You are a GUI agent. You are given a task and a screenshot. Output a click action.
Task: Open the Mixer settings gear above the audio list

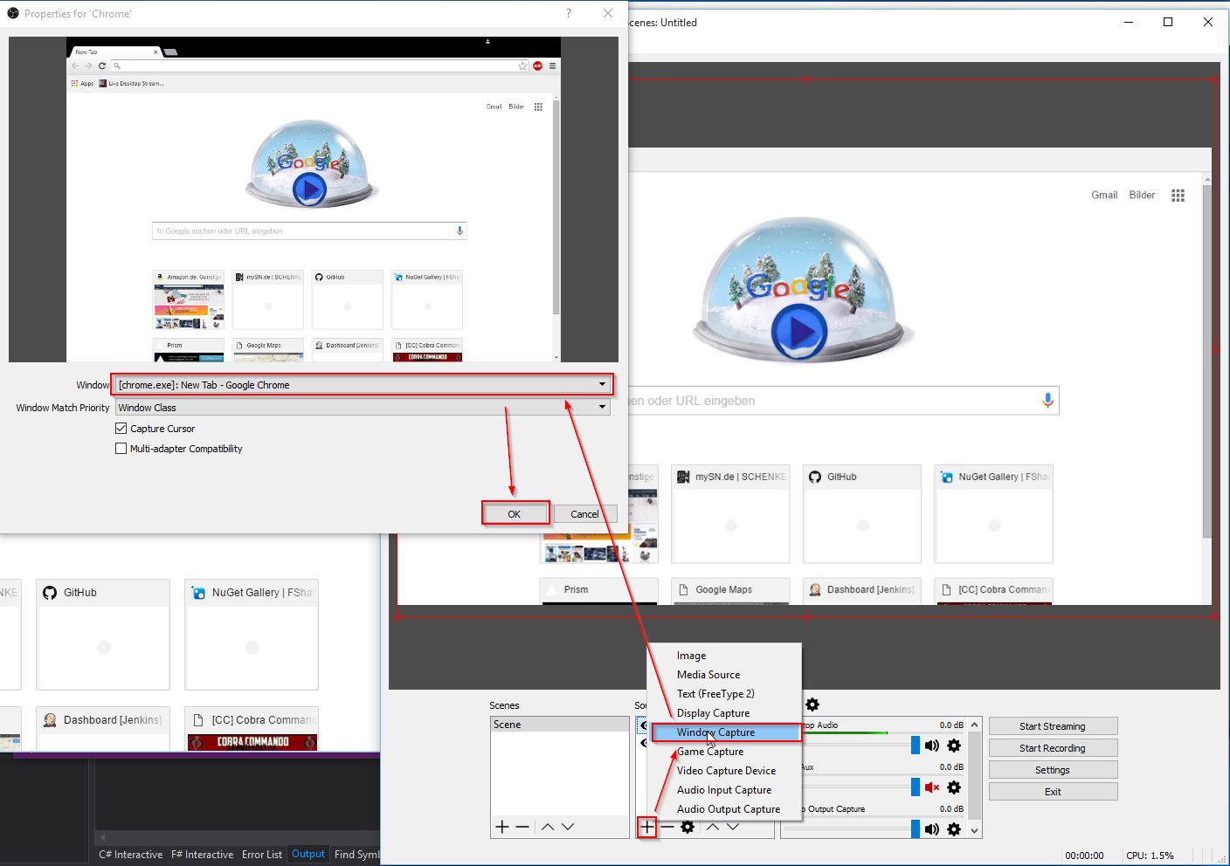[812, 704]
